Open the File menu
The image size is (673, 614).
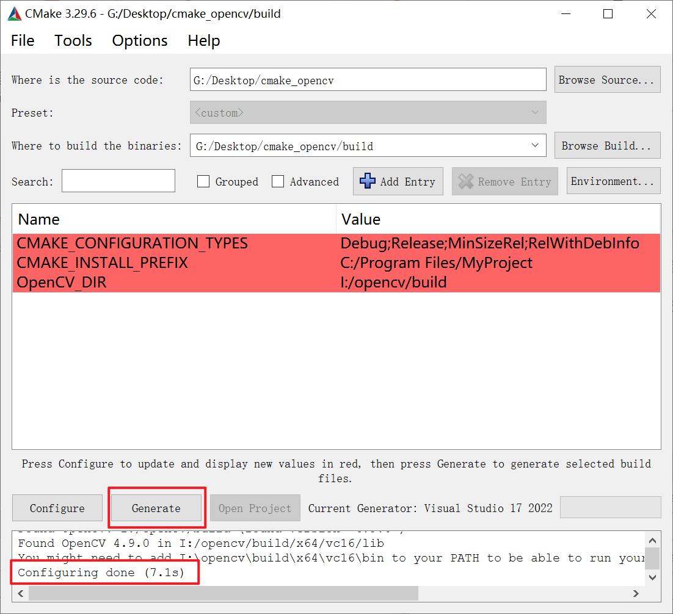point(23,41)
